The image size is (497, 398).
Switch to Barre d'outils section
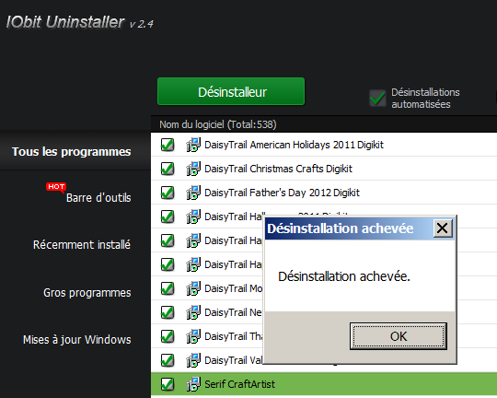click(98, 198)
